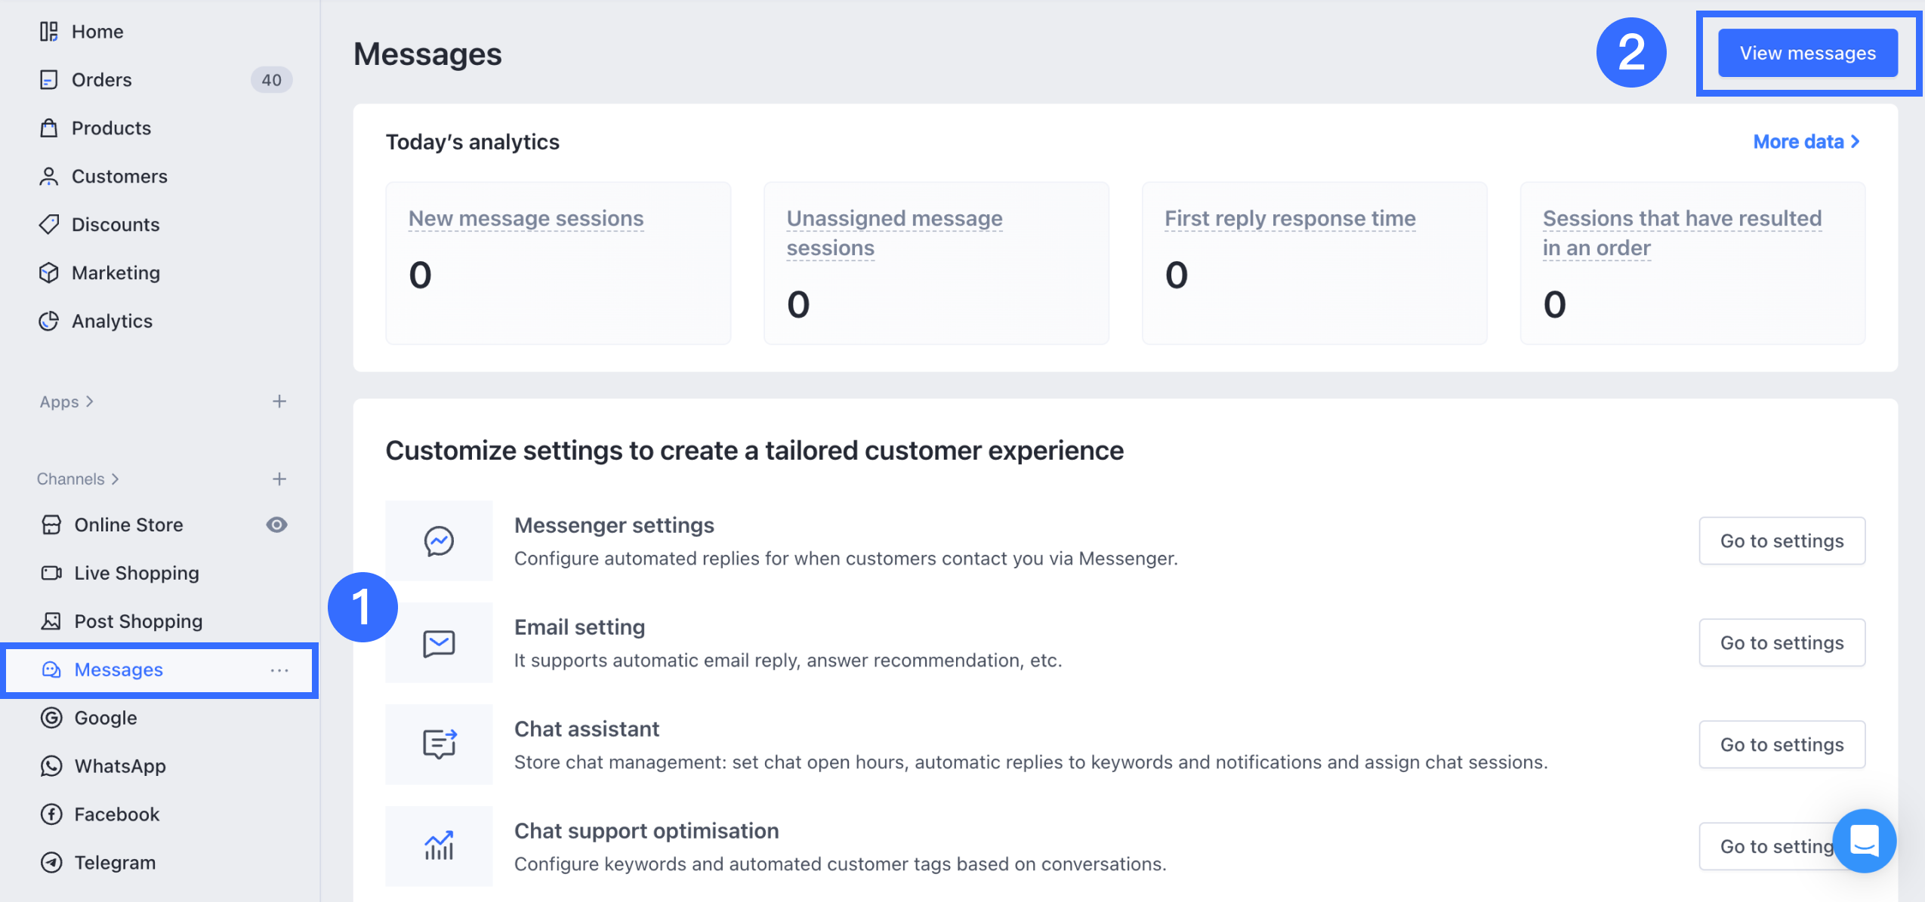The height and width of the screenshot is (902, 1925).
Task: Click the WhatsApp channel icon
Action: coord(51,766)
